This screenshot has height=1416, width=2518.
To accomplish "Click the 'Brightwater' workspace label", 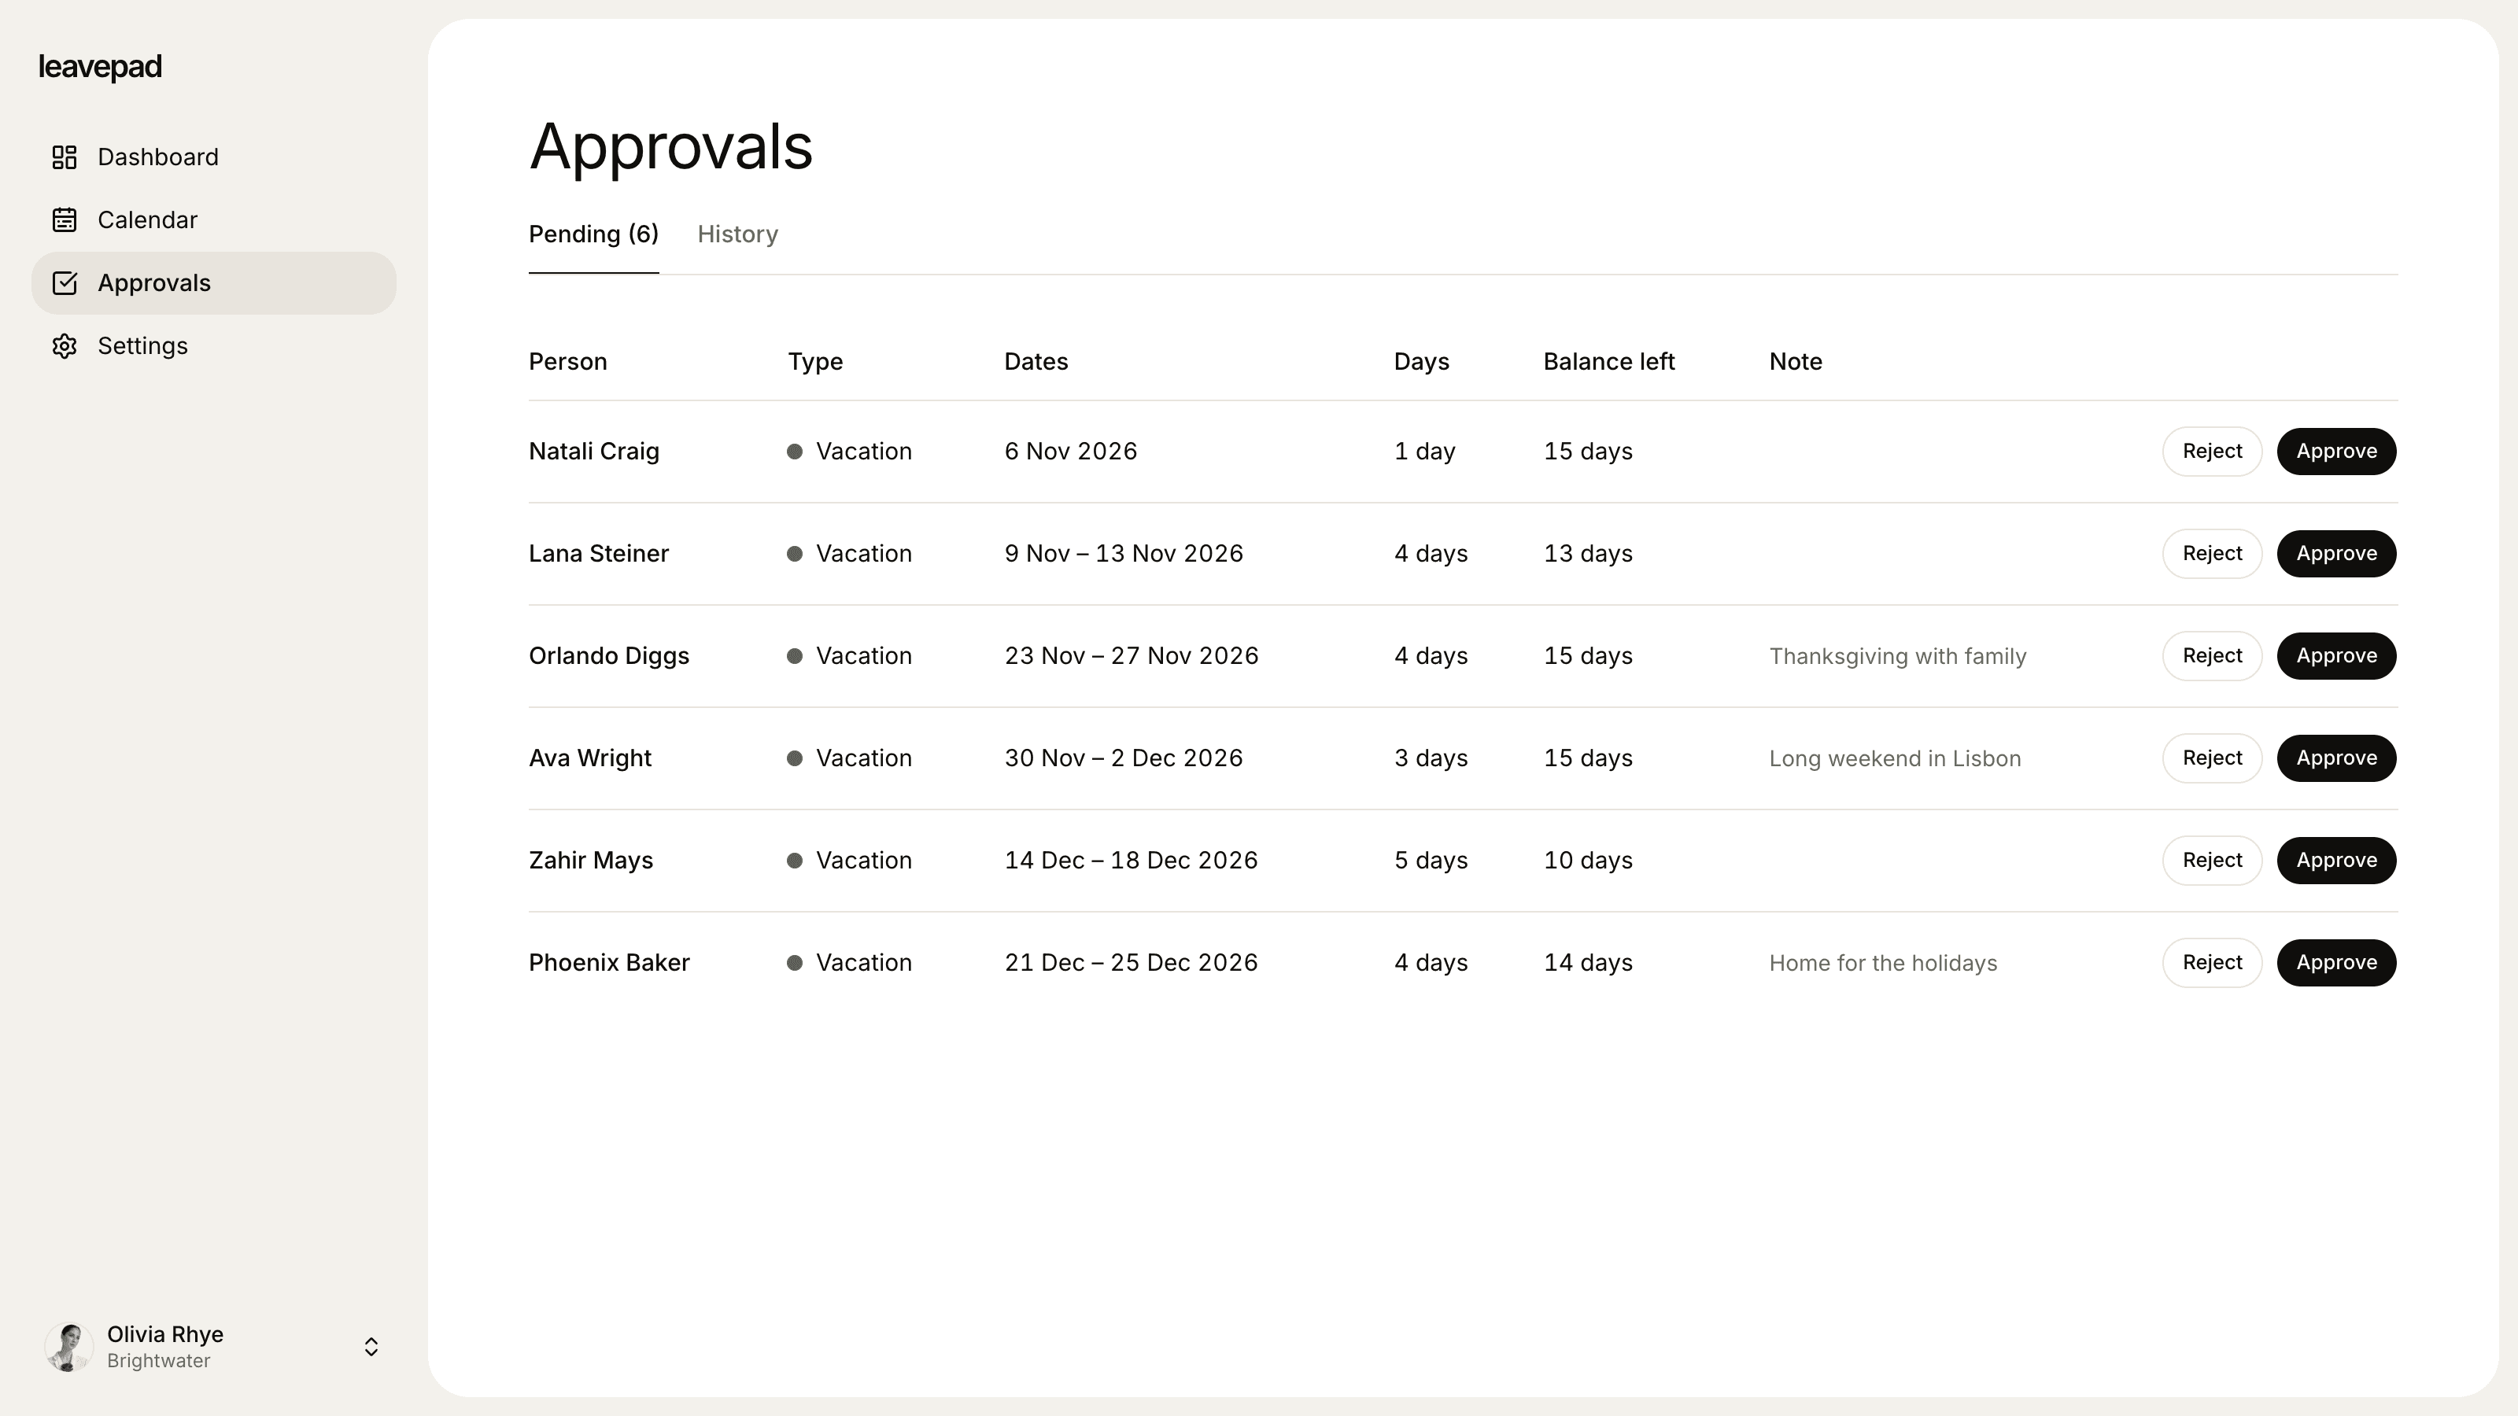I will (158, 1361).
